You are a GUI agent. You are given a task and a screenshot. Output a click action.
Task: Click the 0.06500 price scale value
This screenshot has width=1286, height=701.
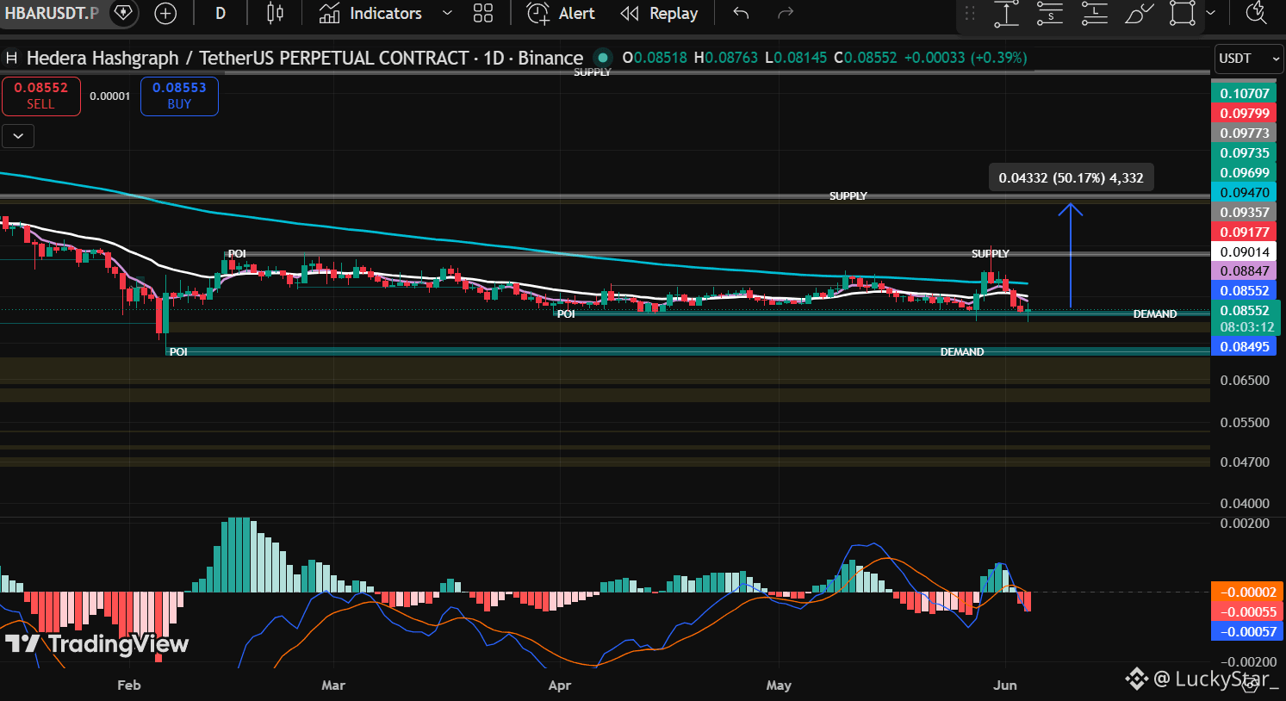[1245, 380]
